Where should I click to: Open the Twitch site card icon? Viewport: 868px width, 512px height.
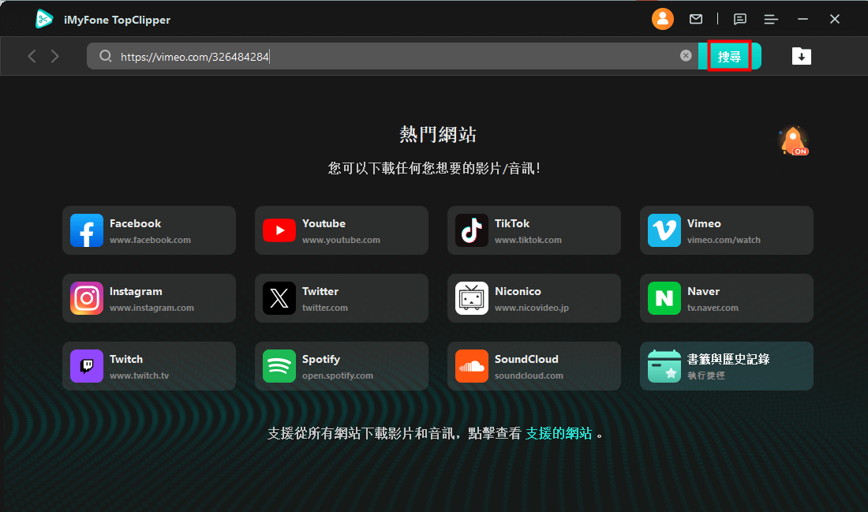coord(86,366)
